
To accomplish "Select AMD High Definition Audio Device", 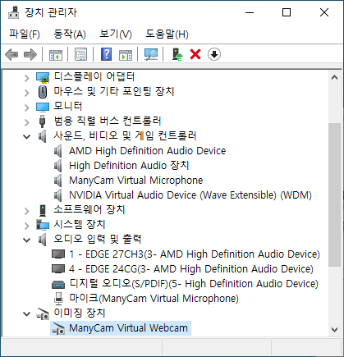I will pos(148,151).
